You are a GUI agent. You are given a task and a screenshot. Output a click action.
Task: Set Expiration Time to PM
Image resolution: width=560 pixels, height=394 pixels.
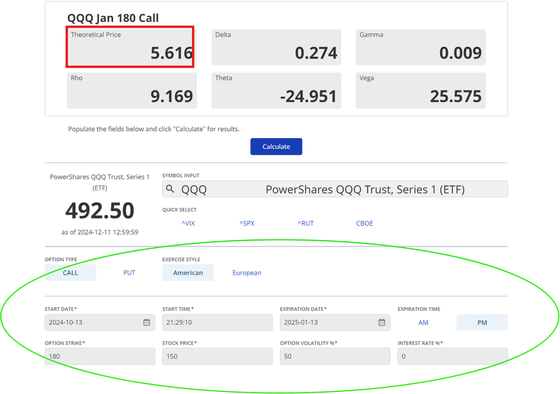click(482, 322)
